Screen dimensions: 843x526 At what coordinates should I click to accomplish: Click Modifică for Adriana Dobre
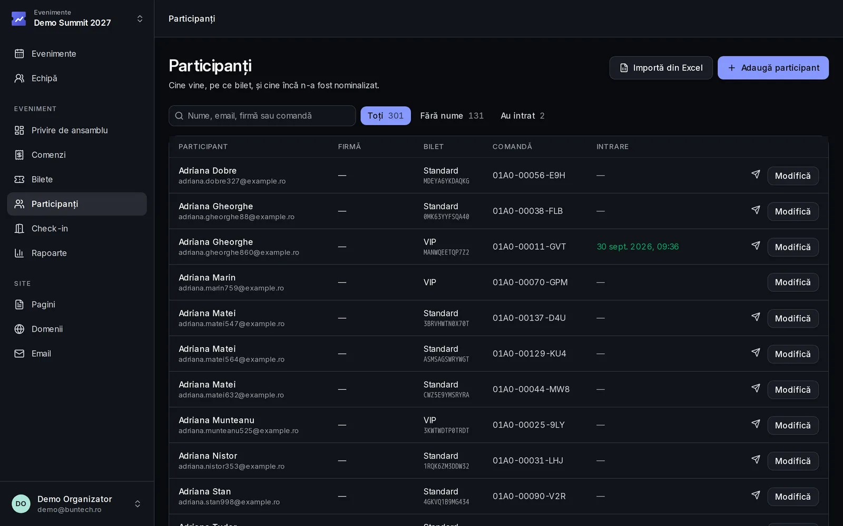[x=793, y=176]
